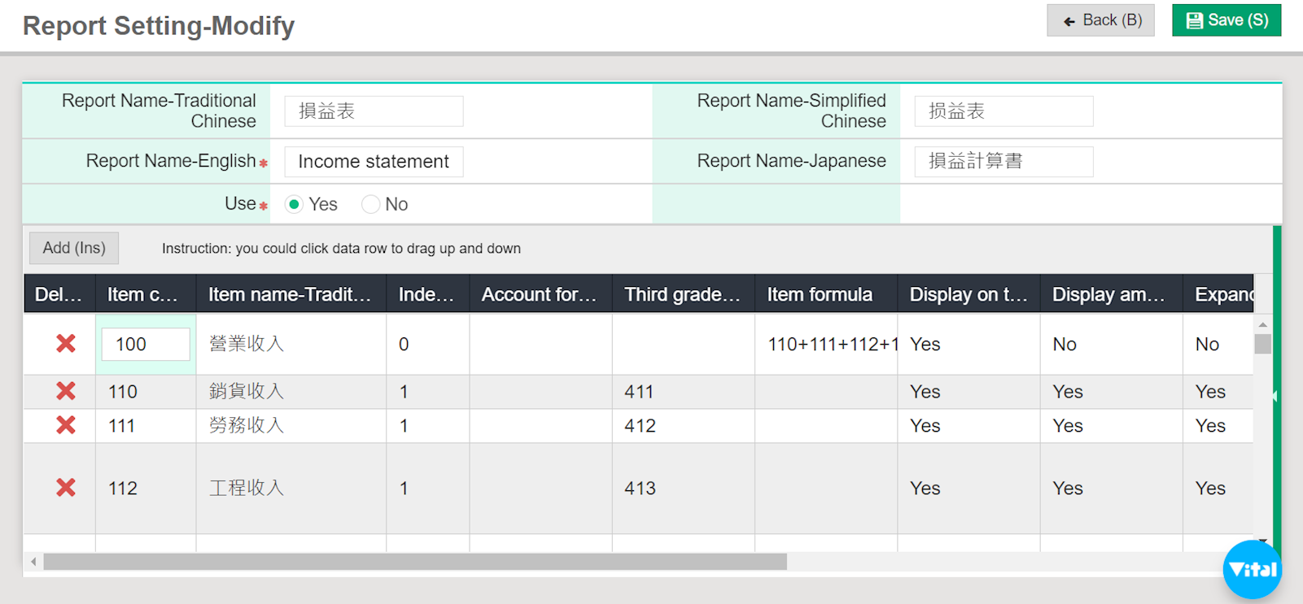The height and width of the screenshot is (604, 1303).
Task: Delete the item code 110 row
Action: [x=66, y=391]
